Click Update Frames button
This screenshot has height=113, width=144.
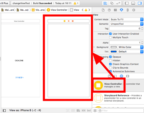point(68,110)
